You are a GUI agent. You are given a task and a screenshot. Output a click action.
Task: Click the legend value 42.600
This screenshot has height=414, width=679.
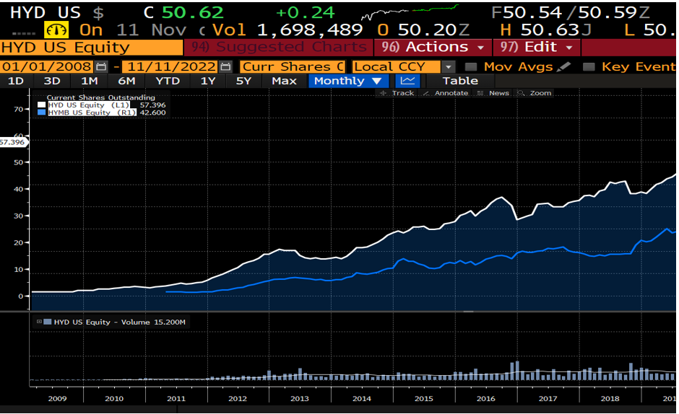tap(152, 113)
